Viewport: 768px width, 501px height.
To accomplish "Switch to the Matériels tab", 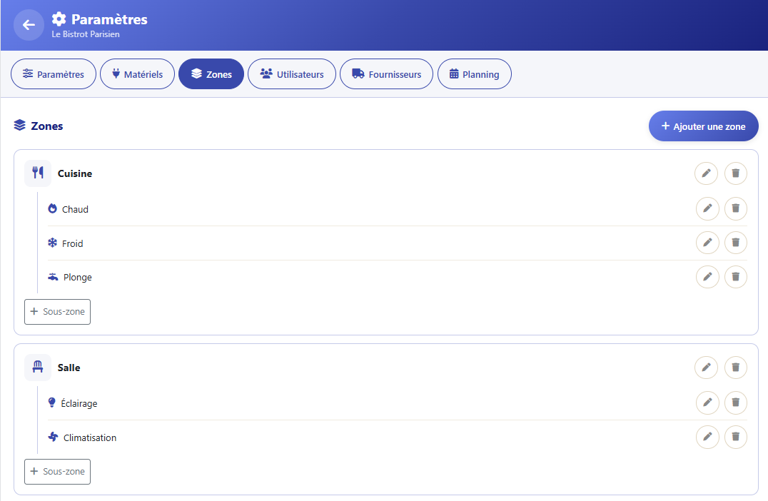I will [x=137, y=74].
